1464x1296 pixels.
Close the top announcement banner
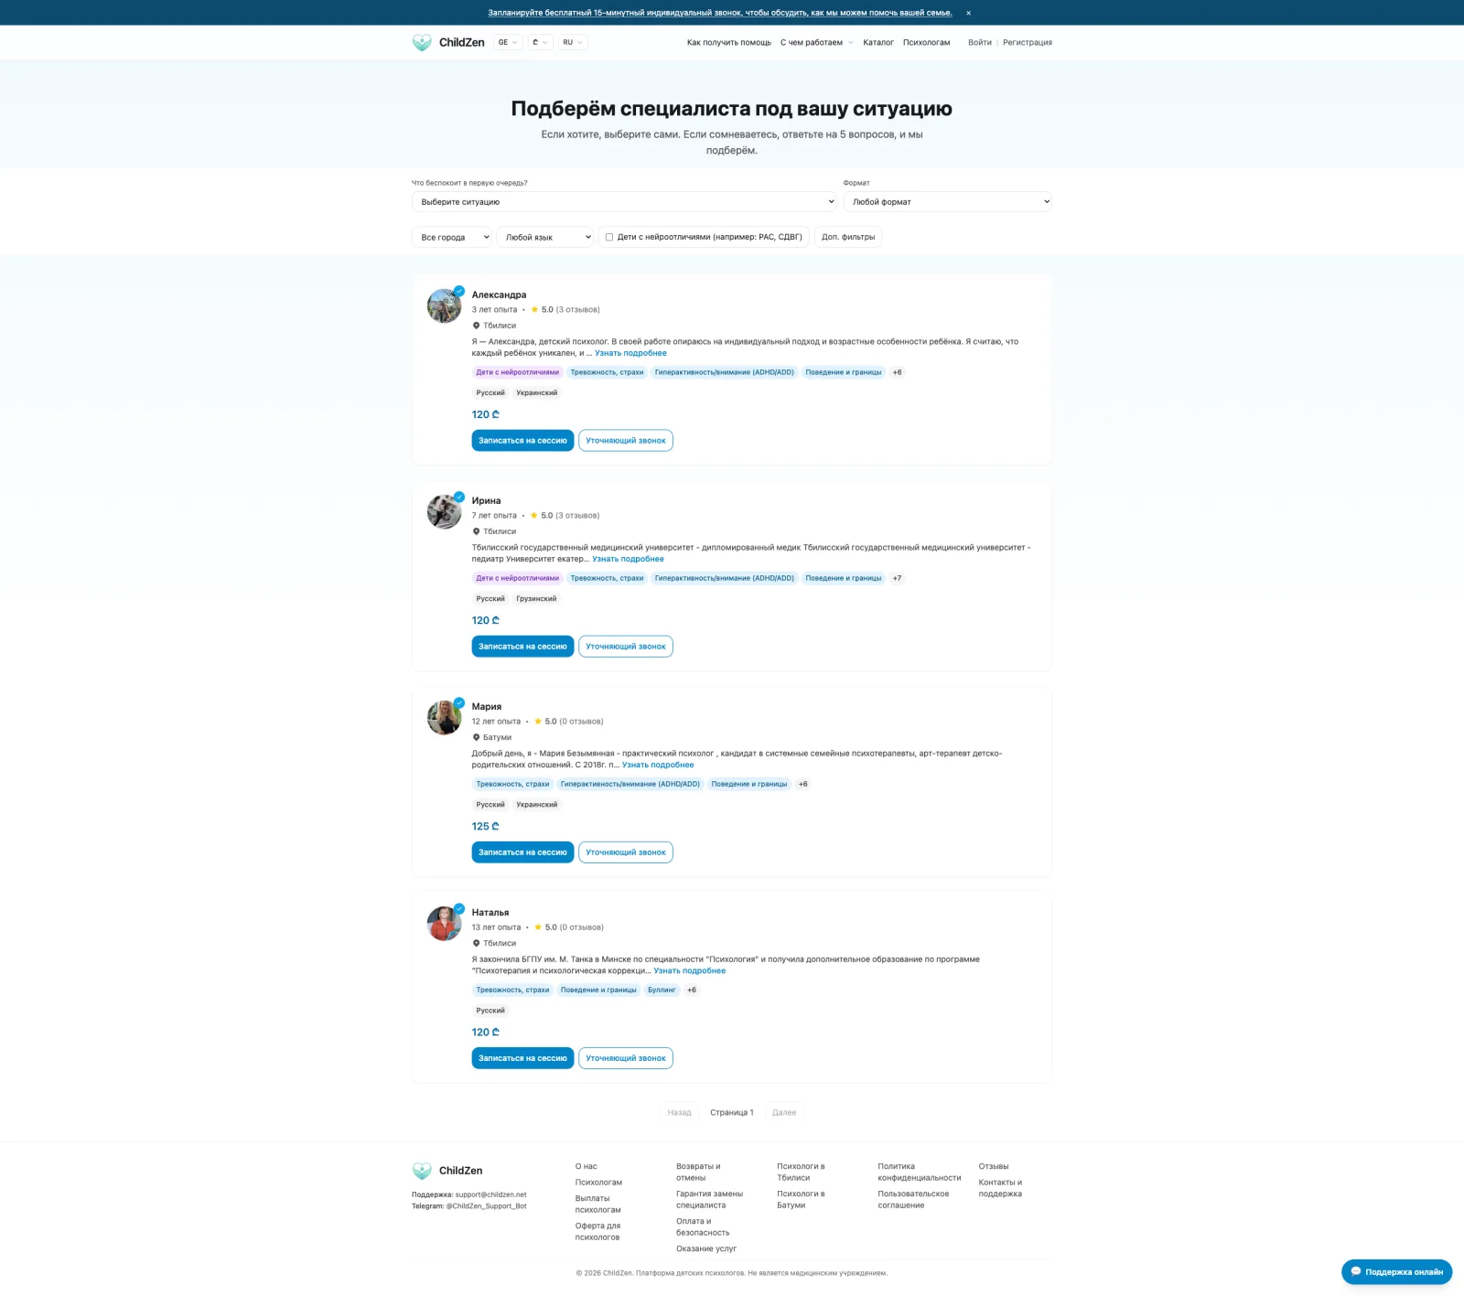(x=968, y=13)
